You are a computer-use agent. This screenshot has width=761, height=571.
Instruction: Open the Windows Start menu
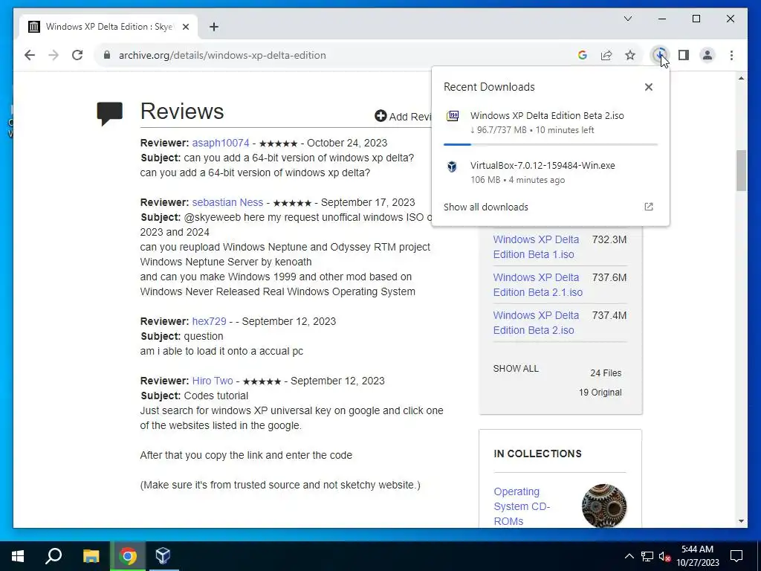coord(18,556)
